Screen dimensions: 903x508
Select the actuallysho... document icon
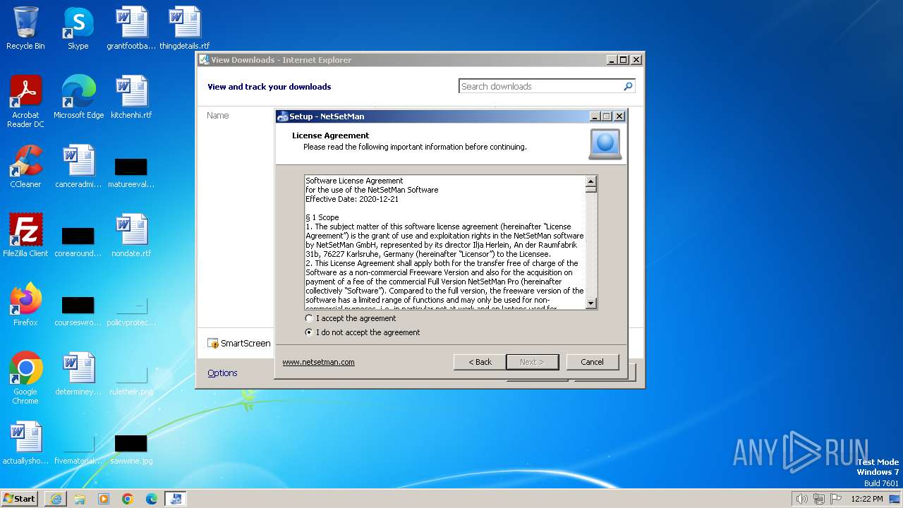pyautogui.click(x=25, y=443)
